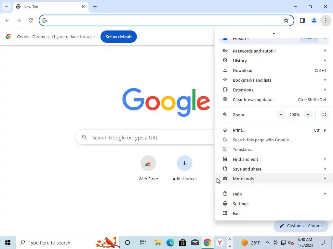Open Cortana circle icon
Screen dimensions: 333x249
(x=127, y=243)
